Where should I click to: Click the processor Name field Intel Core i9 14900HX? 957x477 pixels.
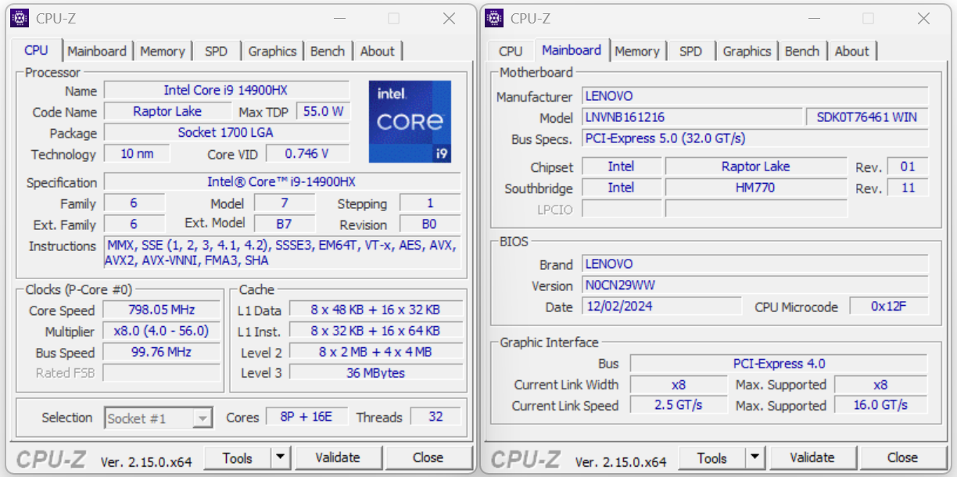(x=226, y=90)
